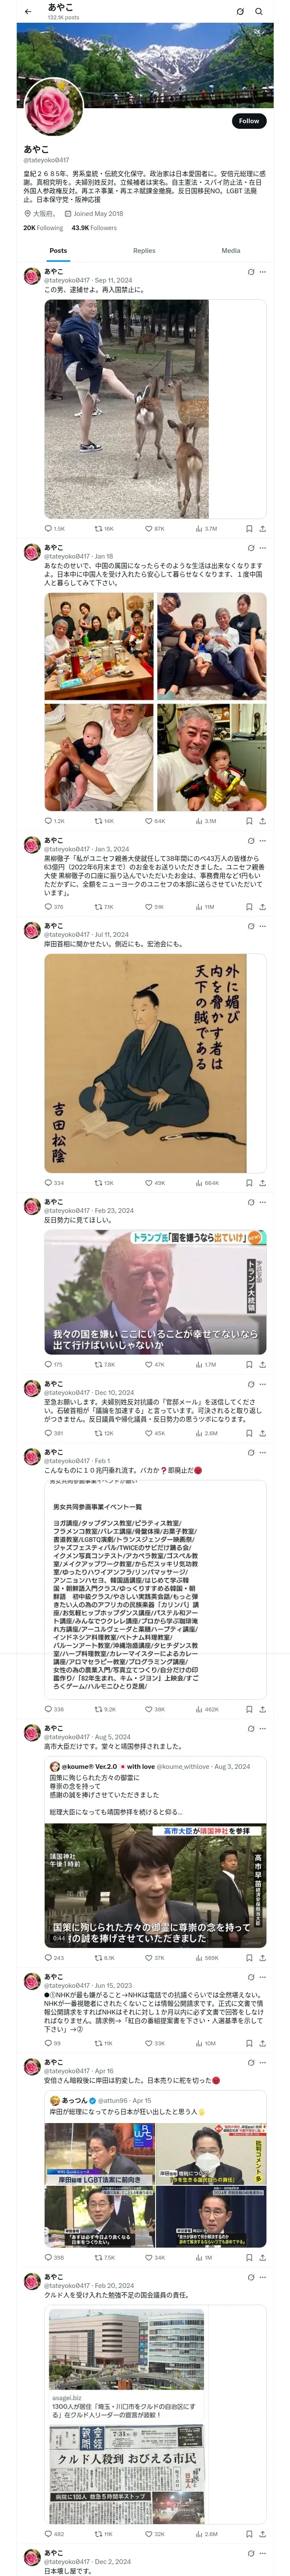Play the Takaichi Yasukuni shrine video

point(155,1886)
